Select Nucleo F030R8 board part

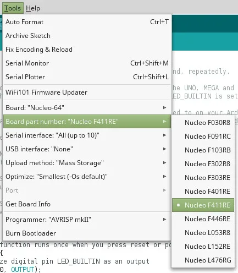click(x=203, y=123)
